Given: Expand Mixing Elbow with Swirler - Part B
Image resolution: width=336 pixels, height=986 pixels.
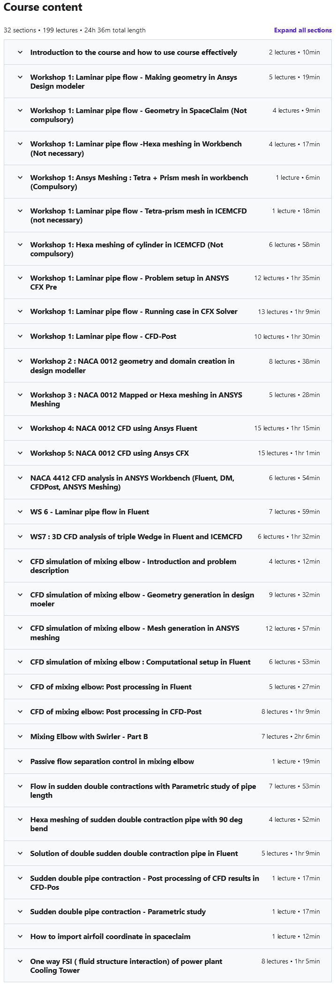Looking at the screenshot, I should point(20,736).
